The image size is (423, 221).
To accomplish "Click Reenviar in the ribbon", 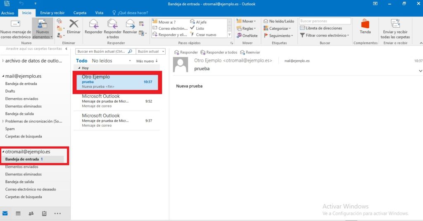I will pos(130,27).
